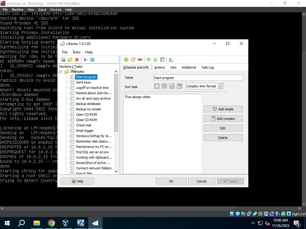Image resolution: width=306 pixels, height=229 pixels.
Task: Select the folder event Run task option
Action: 172,86
